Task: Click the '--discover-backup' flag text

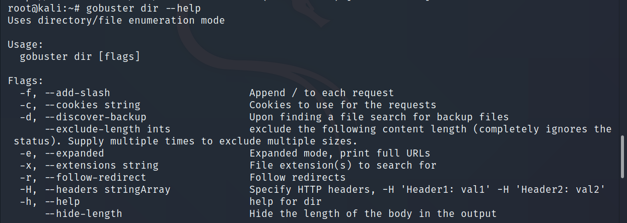Action: point(95,117)
